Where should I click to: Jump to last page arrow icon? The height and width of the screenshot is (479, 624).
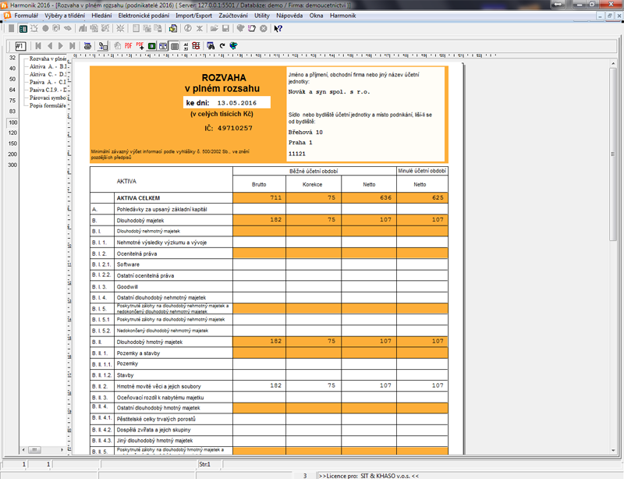pyautogui.click(x=73, y=46)
